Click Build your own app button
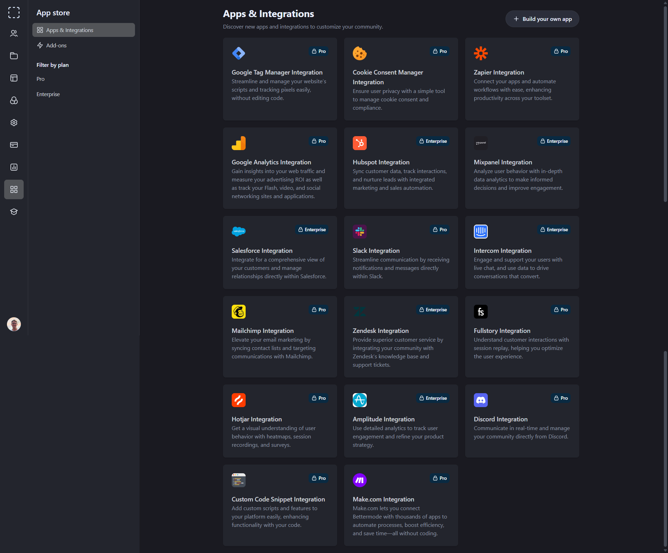Screen dimensions: 668x553 point(542,19)
